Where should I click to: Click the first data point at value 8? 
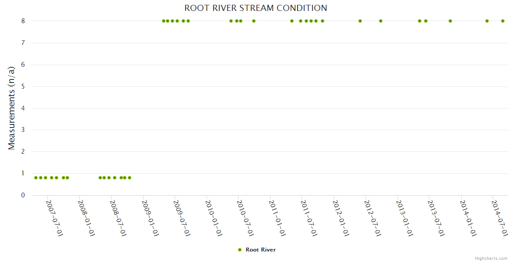click(x=164, y=21)
